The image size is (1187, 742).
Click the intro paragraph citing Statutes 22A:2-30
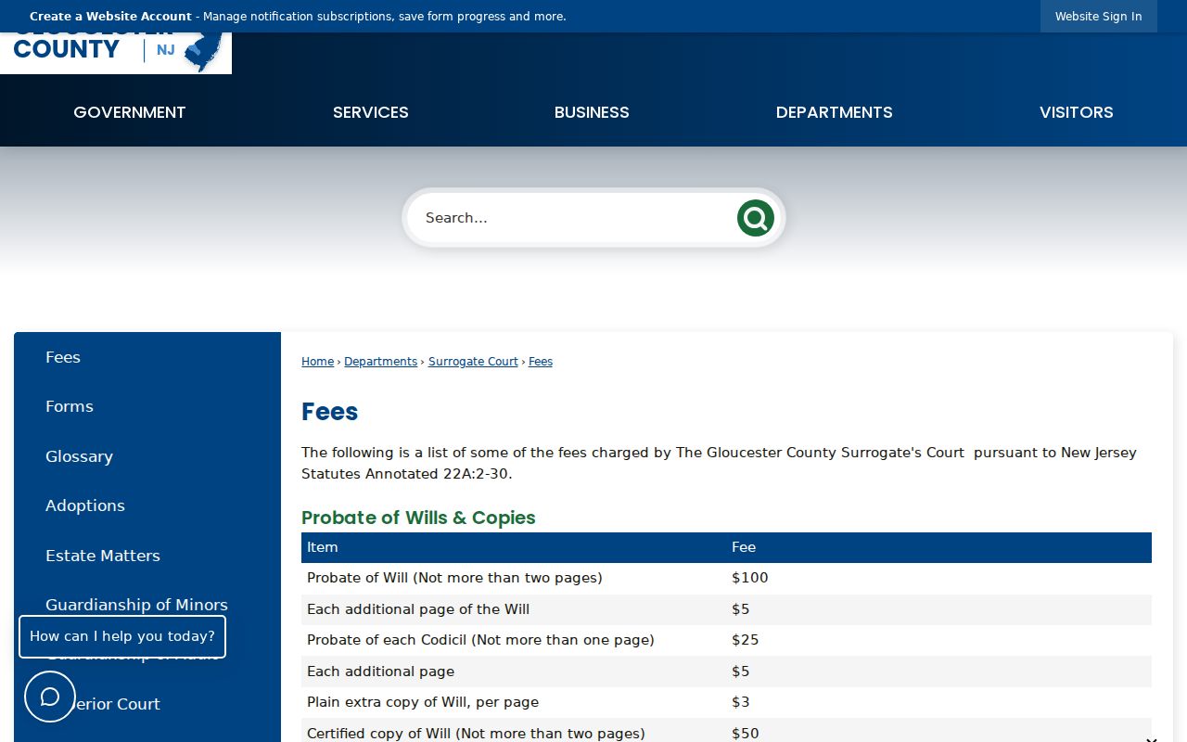[719, 463]
